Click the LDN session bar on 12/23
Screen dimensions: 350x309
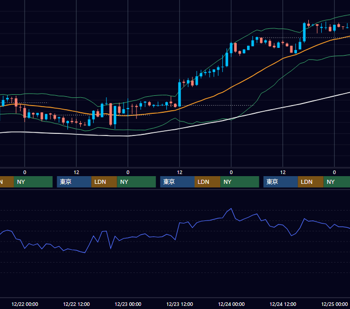pyautogui.click(x=207, y=182)
